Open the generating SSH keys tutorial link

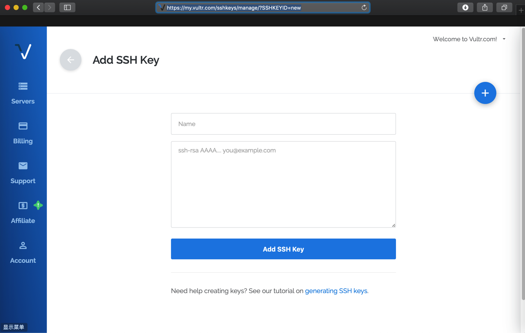coord(336,291)
